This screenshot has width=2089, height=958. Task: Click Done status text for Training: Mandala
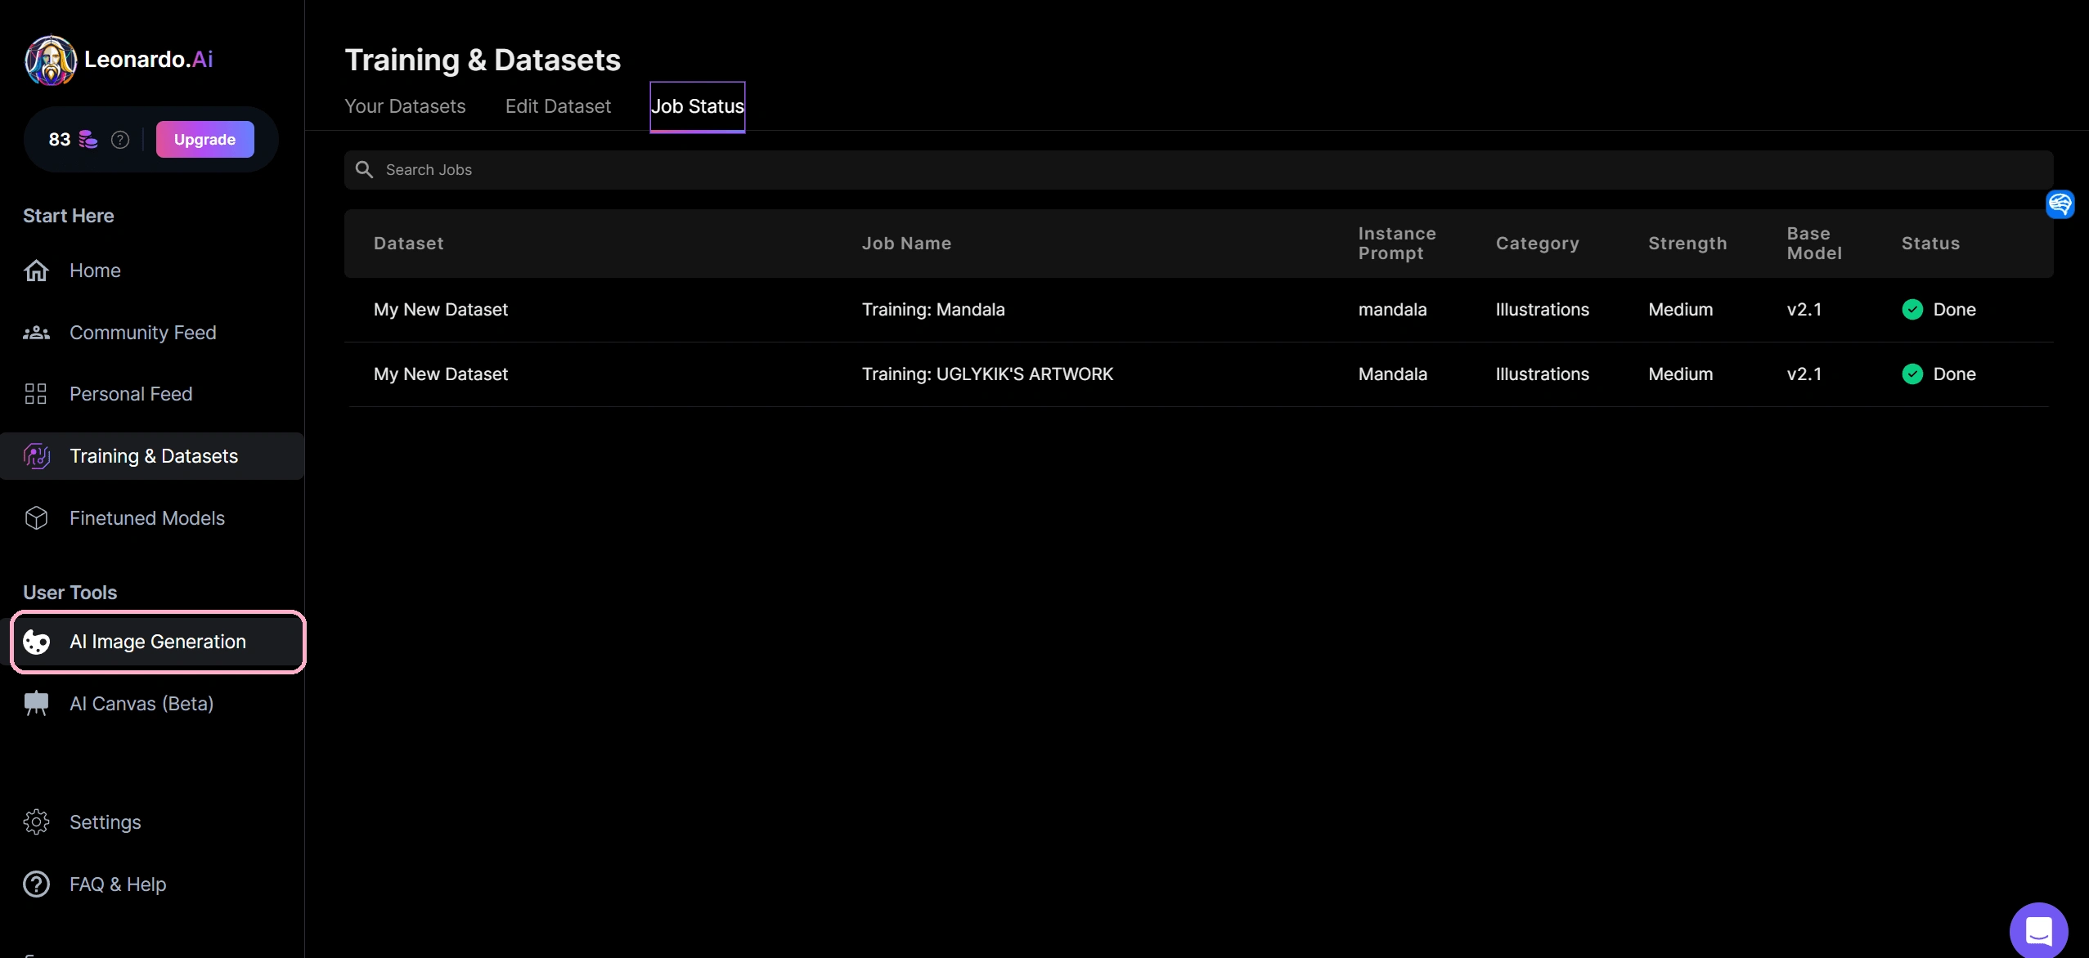click(x=1954, y=310)
